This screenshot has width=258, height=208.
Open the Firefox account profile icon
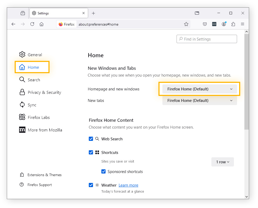pos(224,24)
